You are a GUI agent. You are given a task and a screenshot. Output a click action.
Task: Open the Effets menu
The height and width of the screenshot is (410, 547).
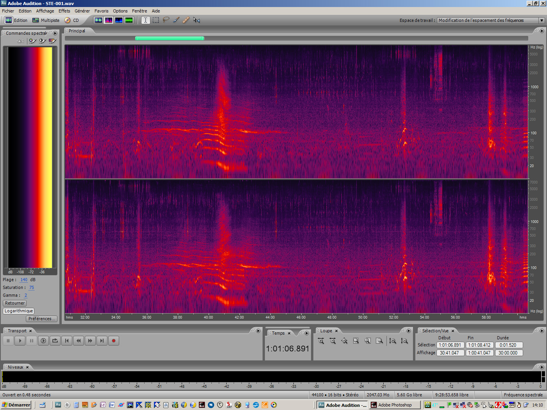(64, 11)
